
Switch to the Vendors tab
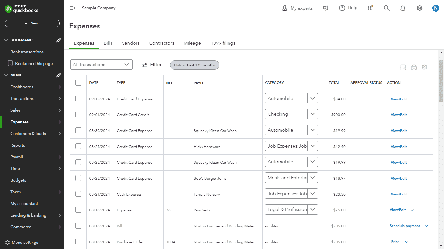click(x=130, y=43)
